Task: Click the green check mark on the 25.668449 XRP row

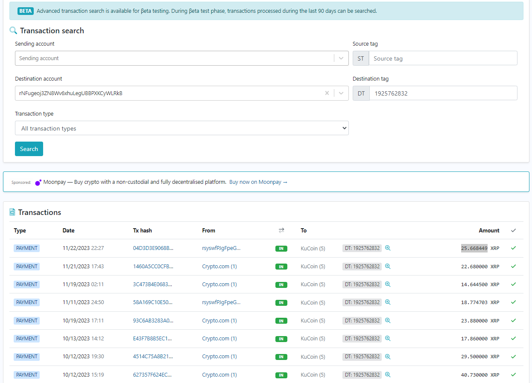Action: (513, 248)
